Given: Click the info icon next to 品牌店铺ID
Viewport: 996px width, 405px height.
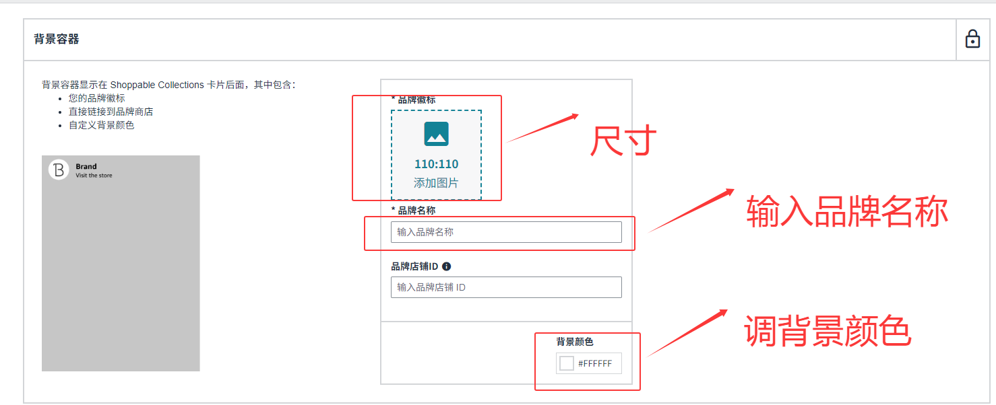Looking at the screenshot, I should [446, 266].
